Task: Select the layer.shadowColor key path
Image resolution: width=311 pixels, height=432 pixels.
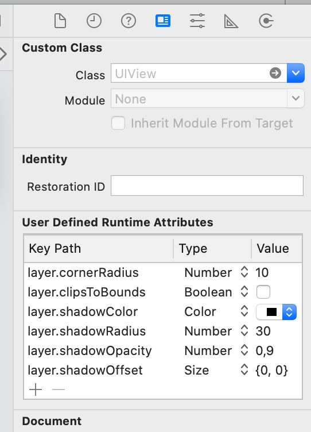Action: click(x=83, y=311)
